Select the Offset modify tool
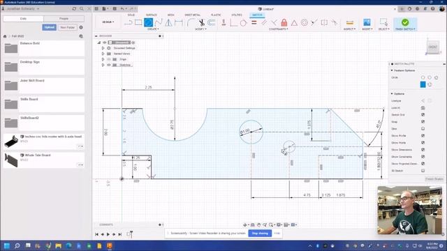The height and width of the screenshot is (251, 447). 212,22
